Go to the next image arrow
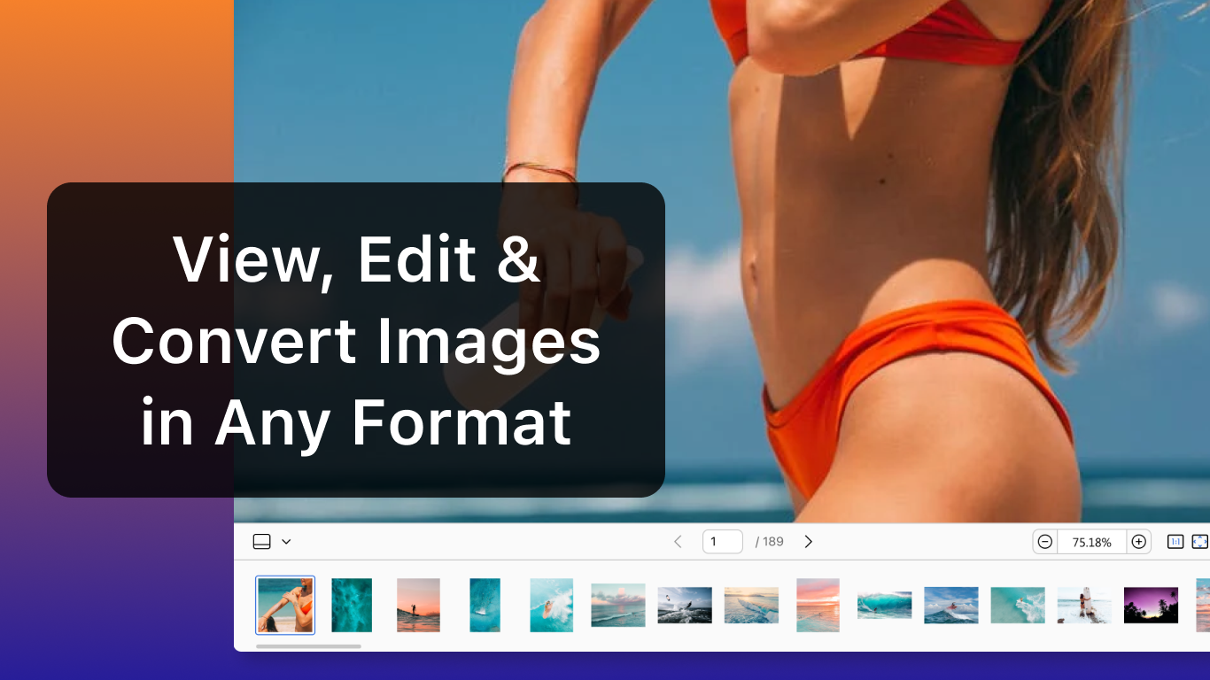1210x680 pixels. [x=808, y=542]
